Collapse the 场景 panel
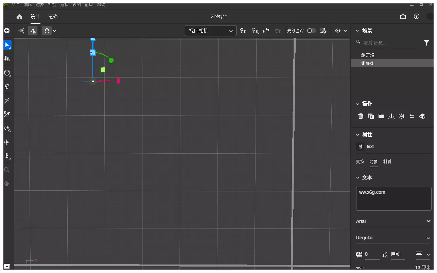This screenshot has height=273, width=437. point(357,30)
